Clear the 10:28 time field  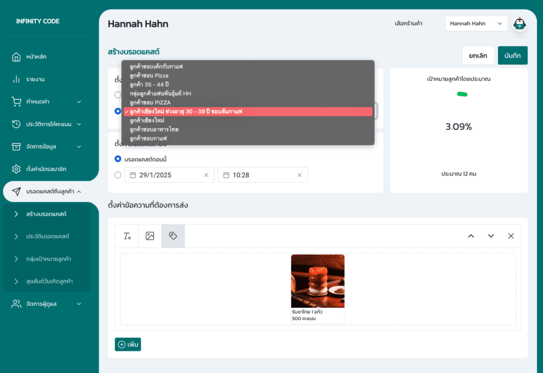[299, 175]
